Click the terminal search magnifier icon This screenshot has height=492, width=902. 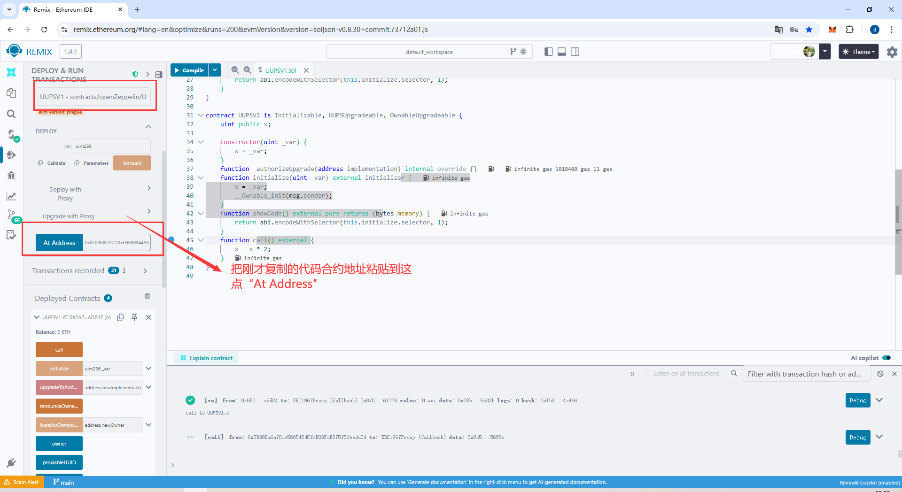point(734,374)
